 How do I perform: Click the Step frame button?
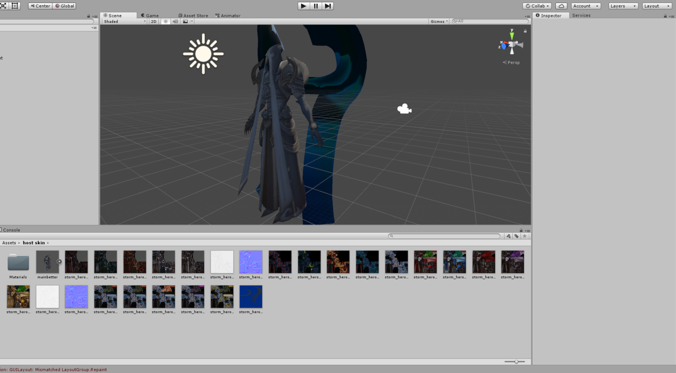328,6
